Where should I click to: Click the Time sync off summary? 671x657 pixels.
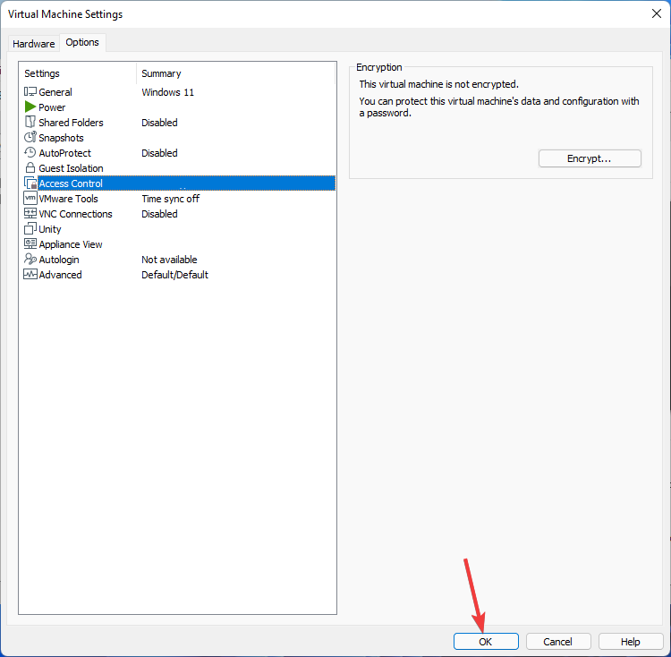pos(171,199)
